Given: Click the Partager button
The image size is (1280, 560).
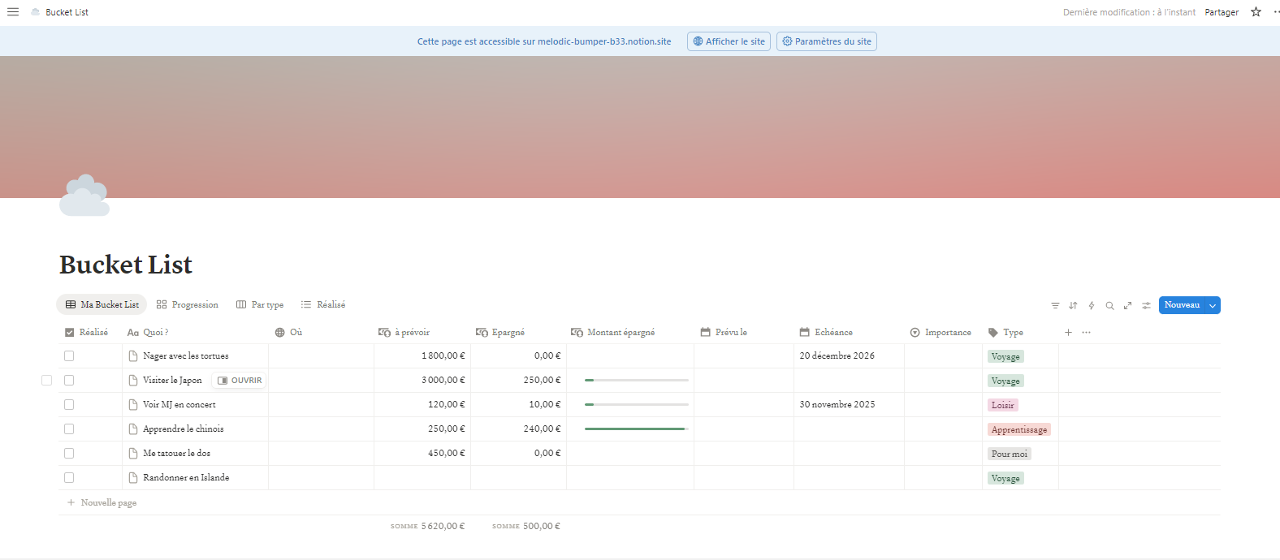Looking at the screenshot, I should pyautogui.click(x=1222, y=12).
